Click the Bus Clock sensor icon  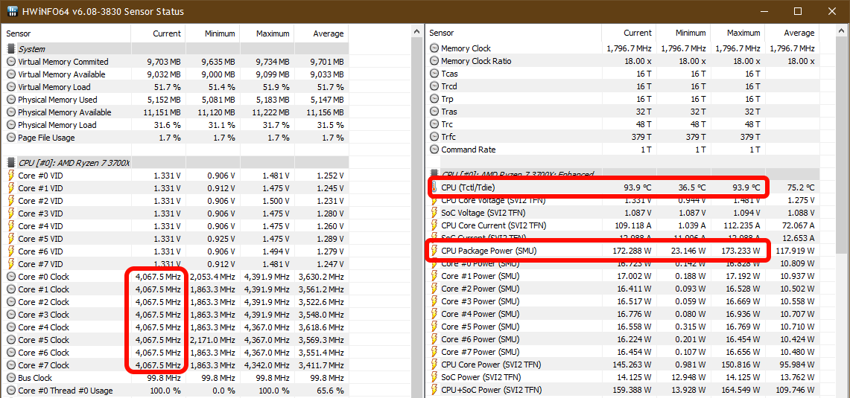11,377
